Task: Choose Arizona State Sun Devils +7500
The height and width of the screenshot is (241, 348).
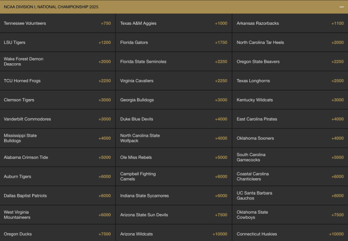Action: (174, 215)
